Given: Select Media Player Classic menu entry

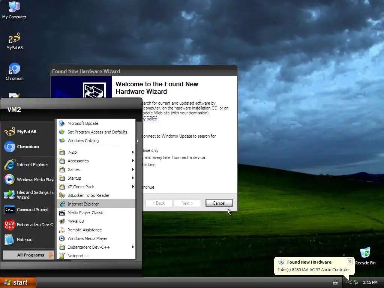Looking at the screenshot, I should tap(96, 213).
